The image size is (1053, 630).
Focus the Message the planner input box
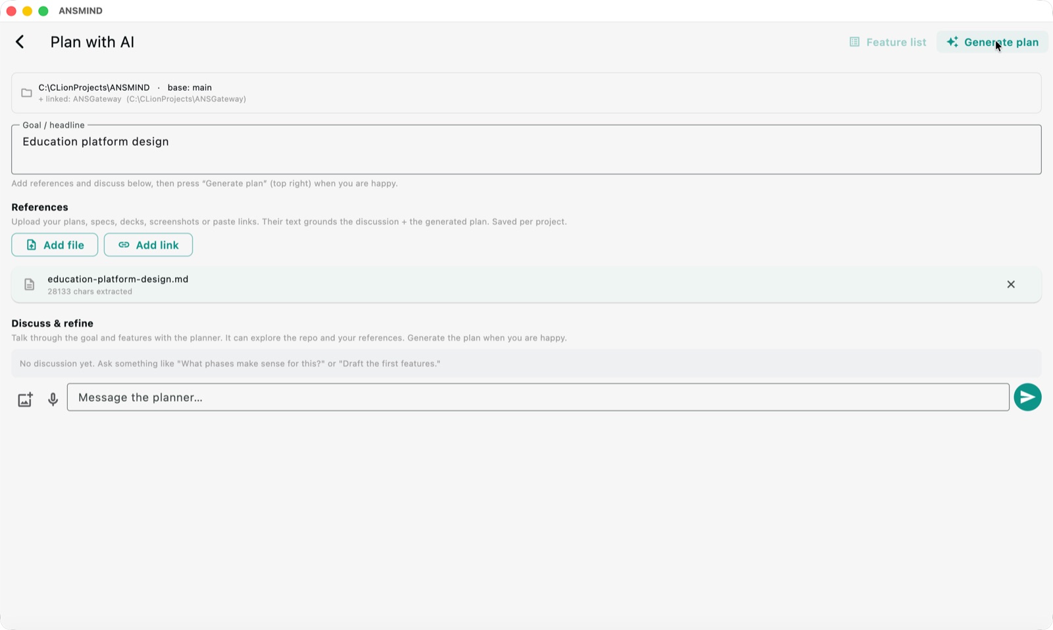click(538, 397)
